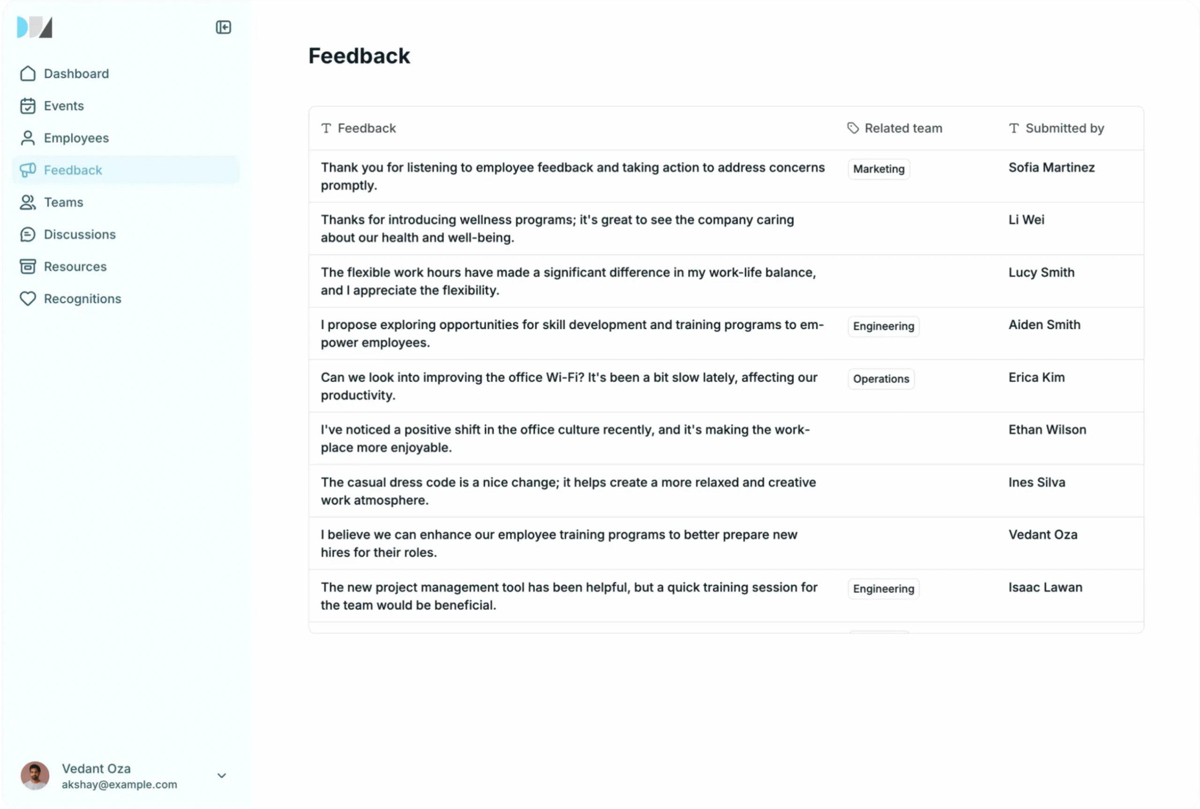The height and width of the screenshot is (809, 1200).
Task: Click the Teams people icon
Action: (28, 202)
